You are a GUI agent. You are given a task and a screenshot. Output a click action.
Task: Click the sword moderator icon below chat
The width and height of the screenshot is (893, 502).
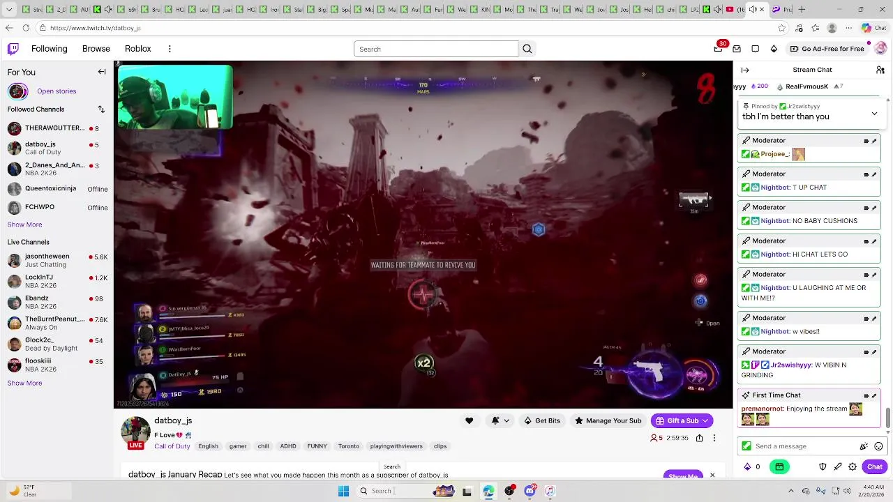tap(838, 466)
